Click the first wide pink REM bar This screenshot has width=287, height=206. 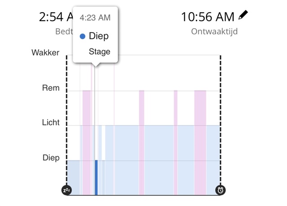point(87,143)
